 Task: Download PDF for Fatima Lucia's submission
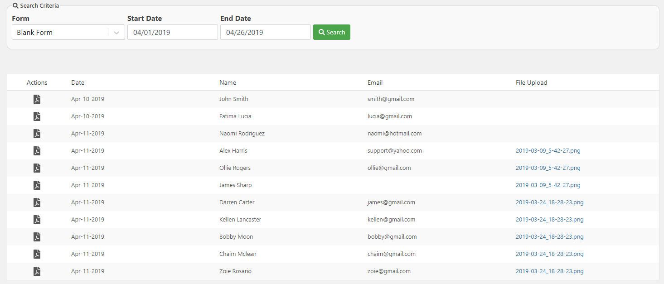click(37, 116)
